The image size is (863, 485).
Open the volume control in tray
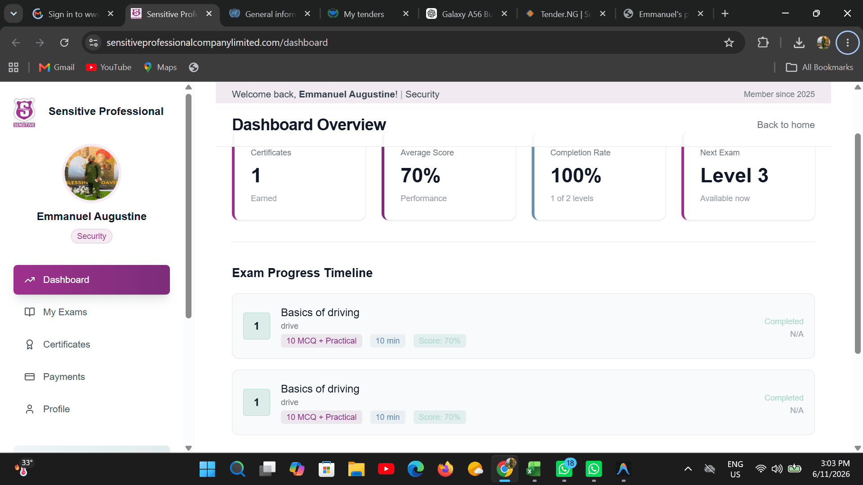777,469
